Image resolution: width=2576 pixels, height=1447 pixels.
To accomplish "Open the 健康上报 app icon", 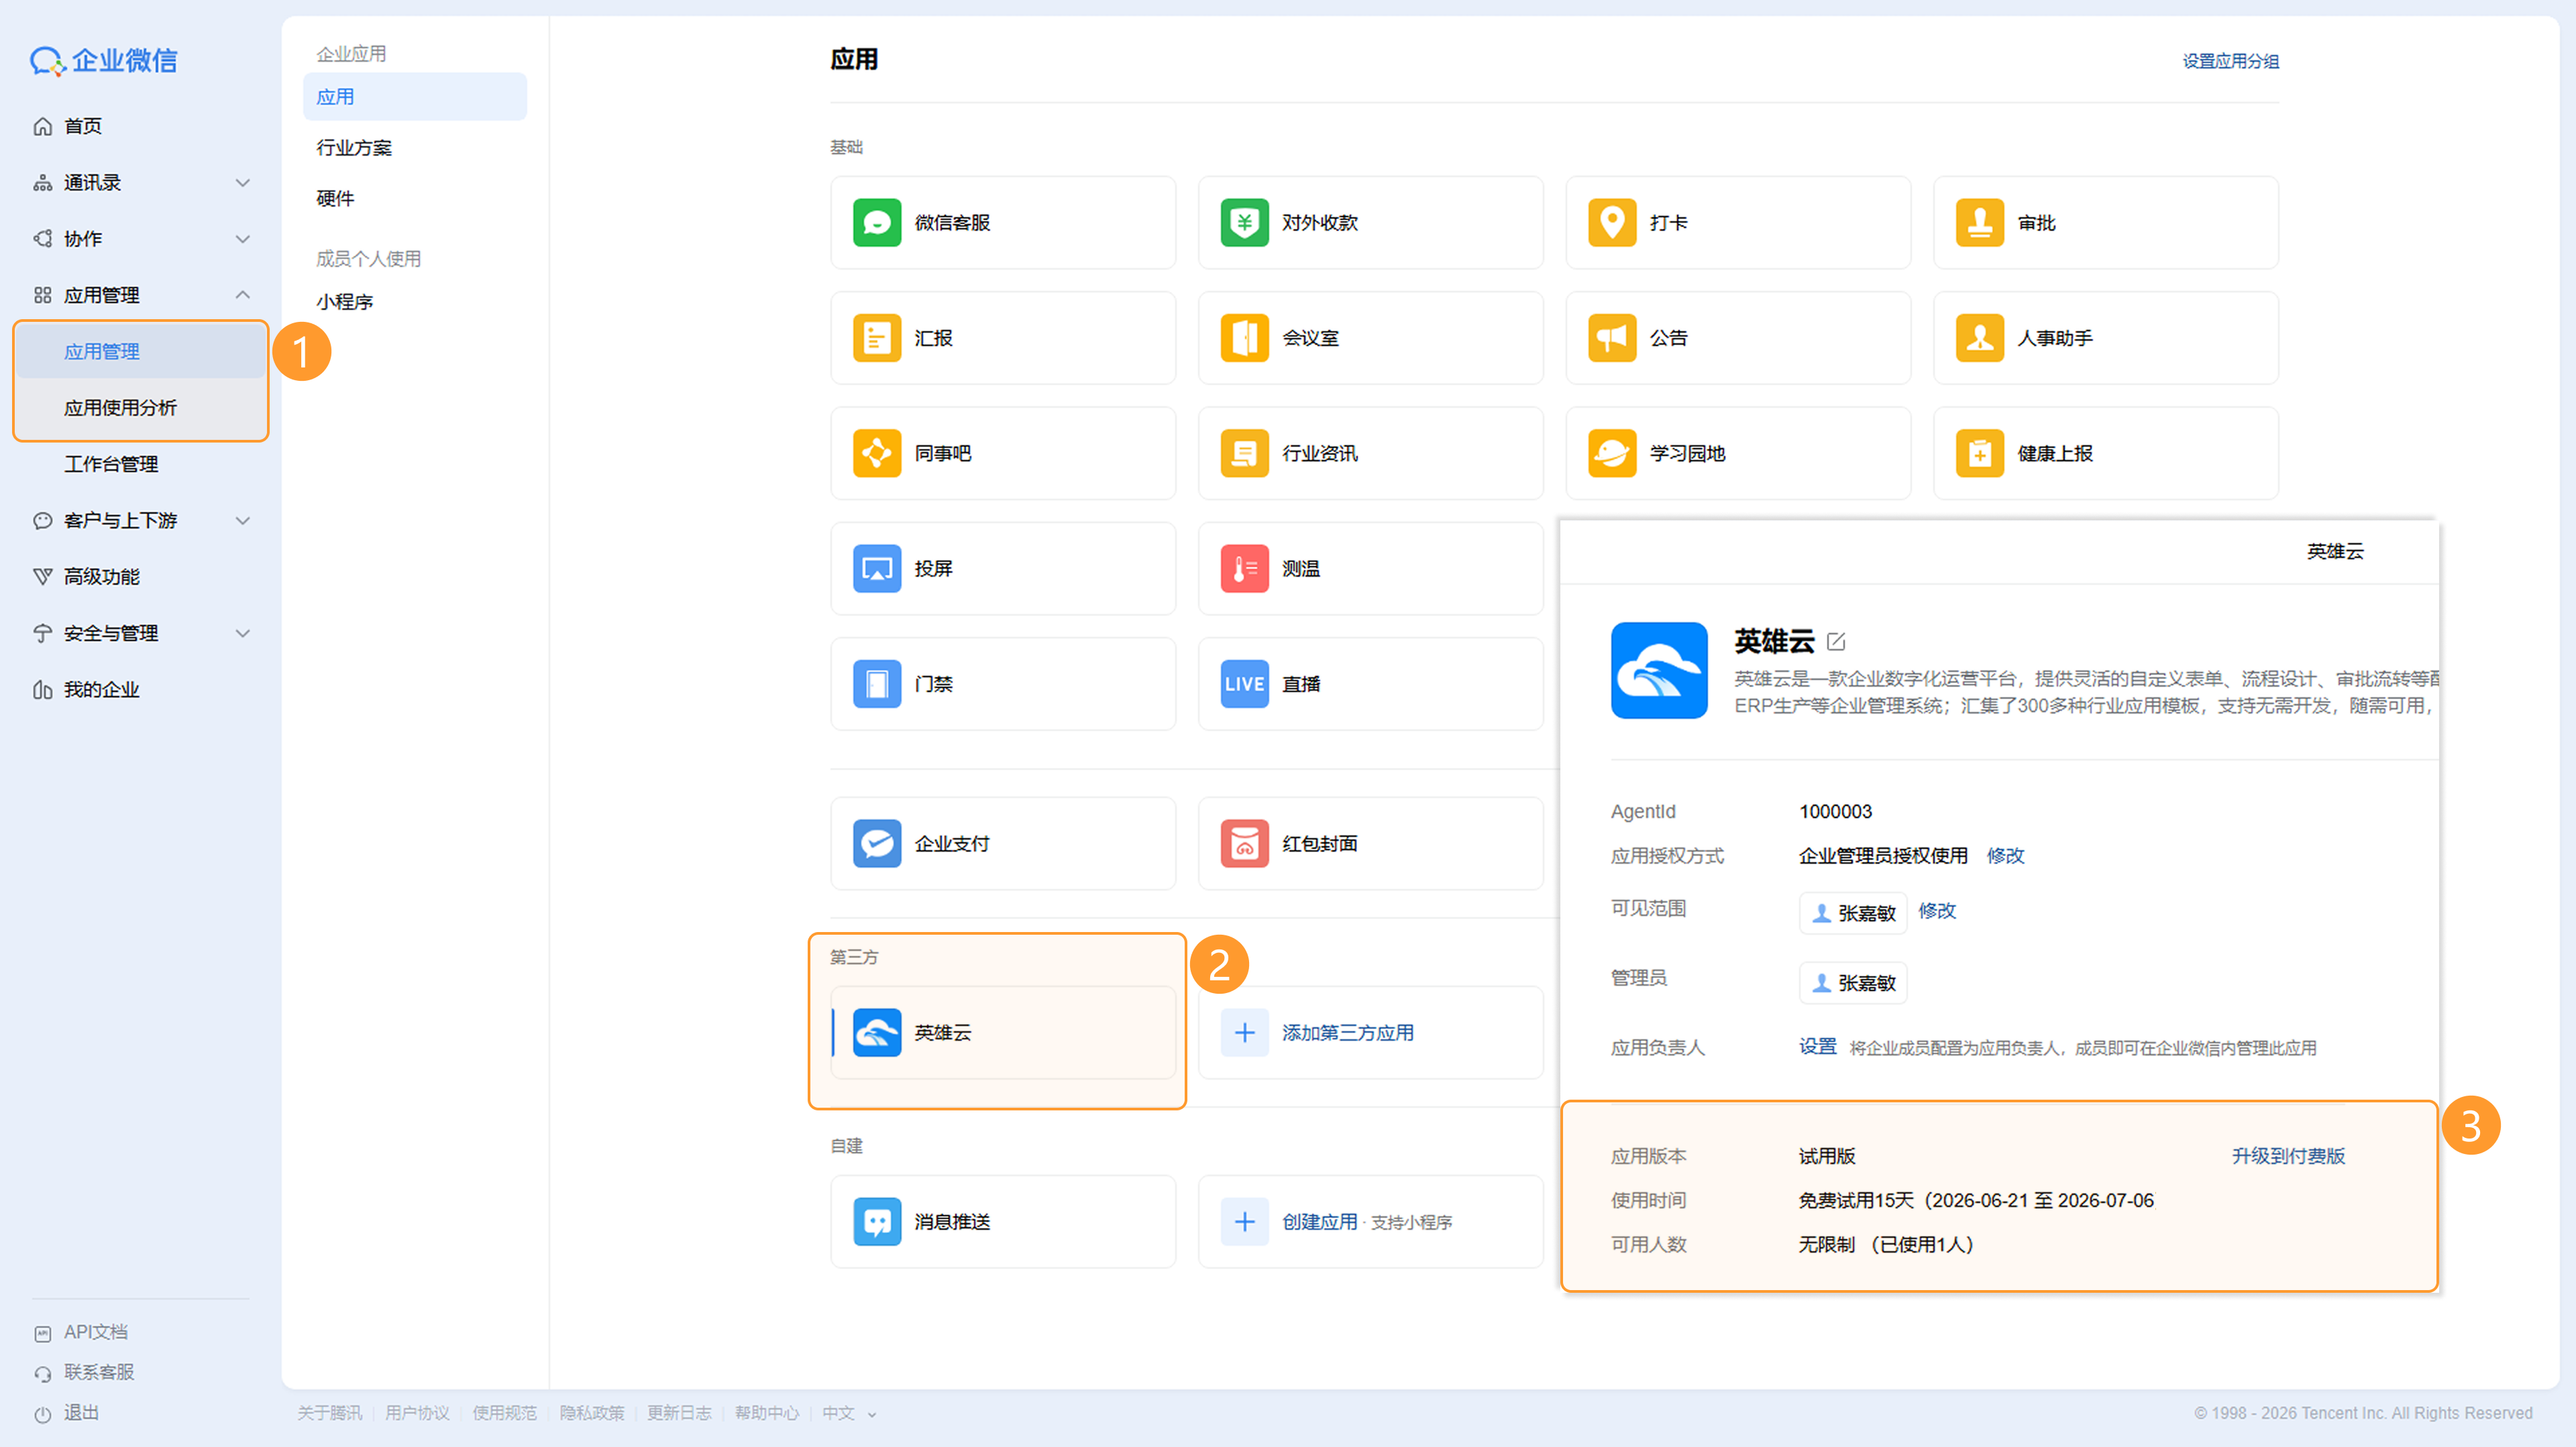I will point(1979,453).
